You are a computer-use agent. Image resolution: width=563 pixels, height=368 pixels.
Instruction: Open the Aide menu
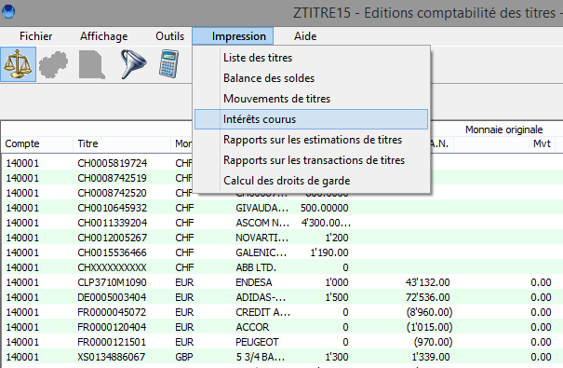(305, 36)
